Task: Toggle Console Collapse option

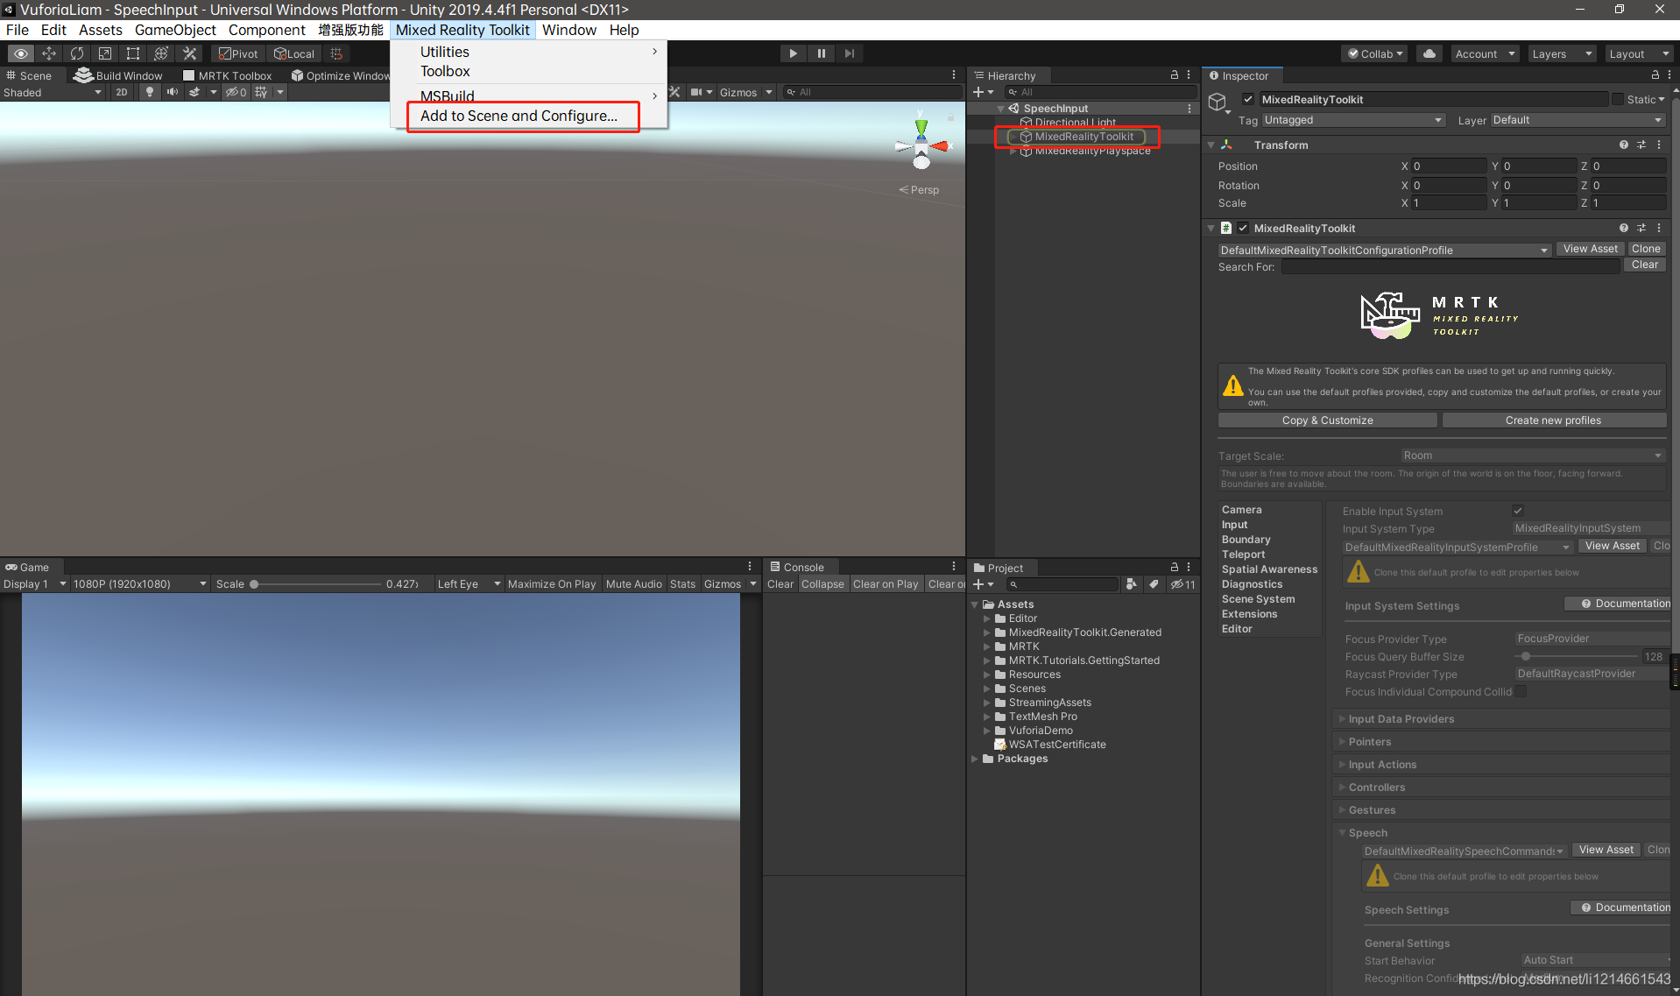Action: (822, 584)
